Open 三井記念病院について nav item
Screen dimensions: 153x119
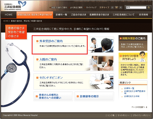123,15
